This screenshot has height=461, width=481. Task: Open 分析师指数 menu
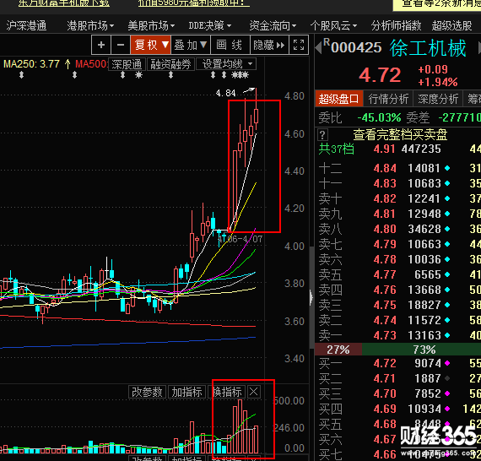[x=396, y=25]
